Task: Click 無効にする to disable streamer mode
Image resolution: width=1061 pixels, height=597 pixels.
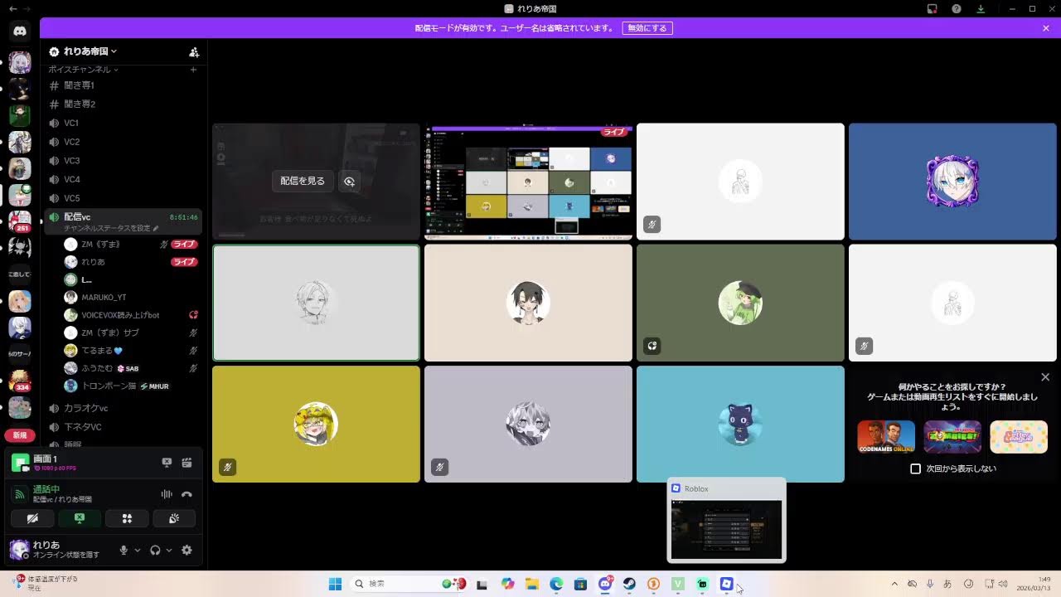Action: pos(647,28)
